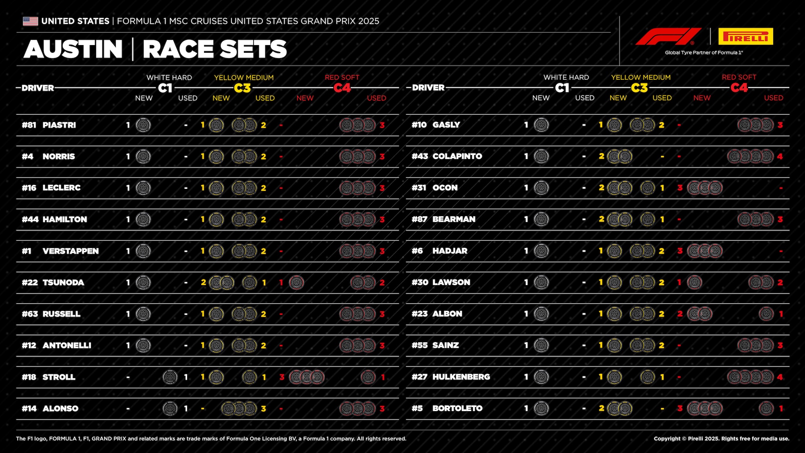This screenshot has height=453, width=805.
Task: Select the HAMILTON driver name
Action: [x=65, y=219]
